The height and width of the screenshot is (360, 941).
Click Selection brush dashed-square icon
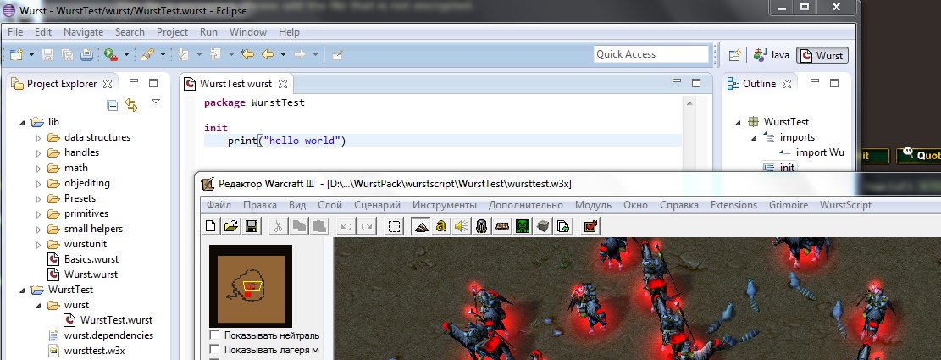click(394, 226)
